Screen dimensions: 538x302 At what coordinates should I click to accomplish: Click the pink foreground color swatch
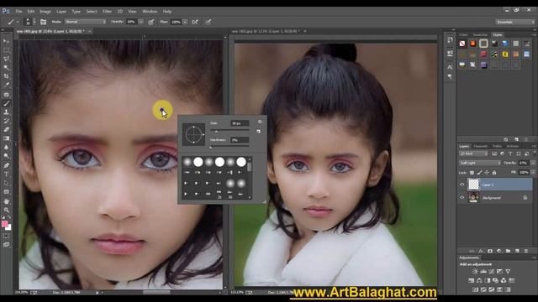coord(4,224)
